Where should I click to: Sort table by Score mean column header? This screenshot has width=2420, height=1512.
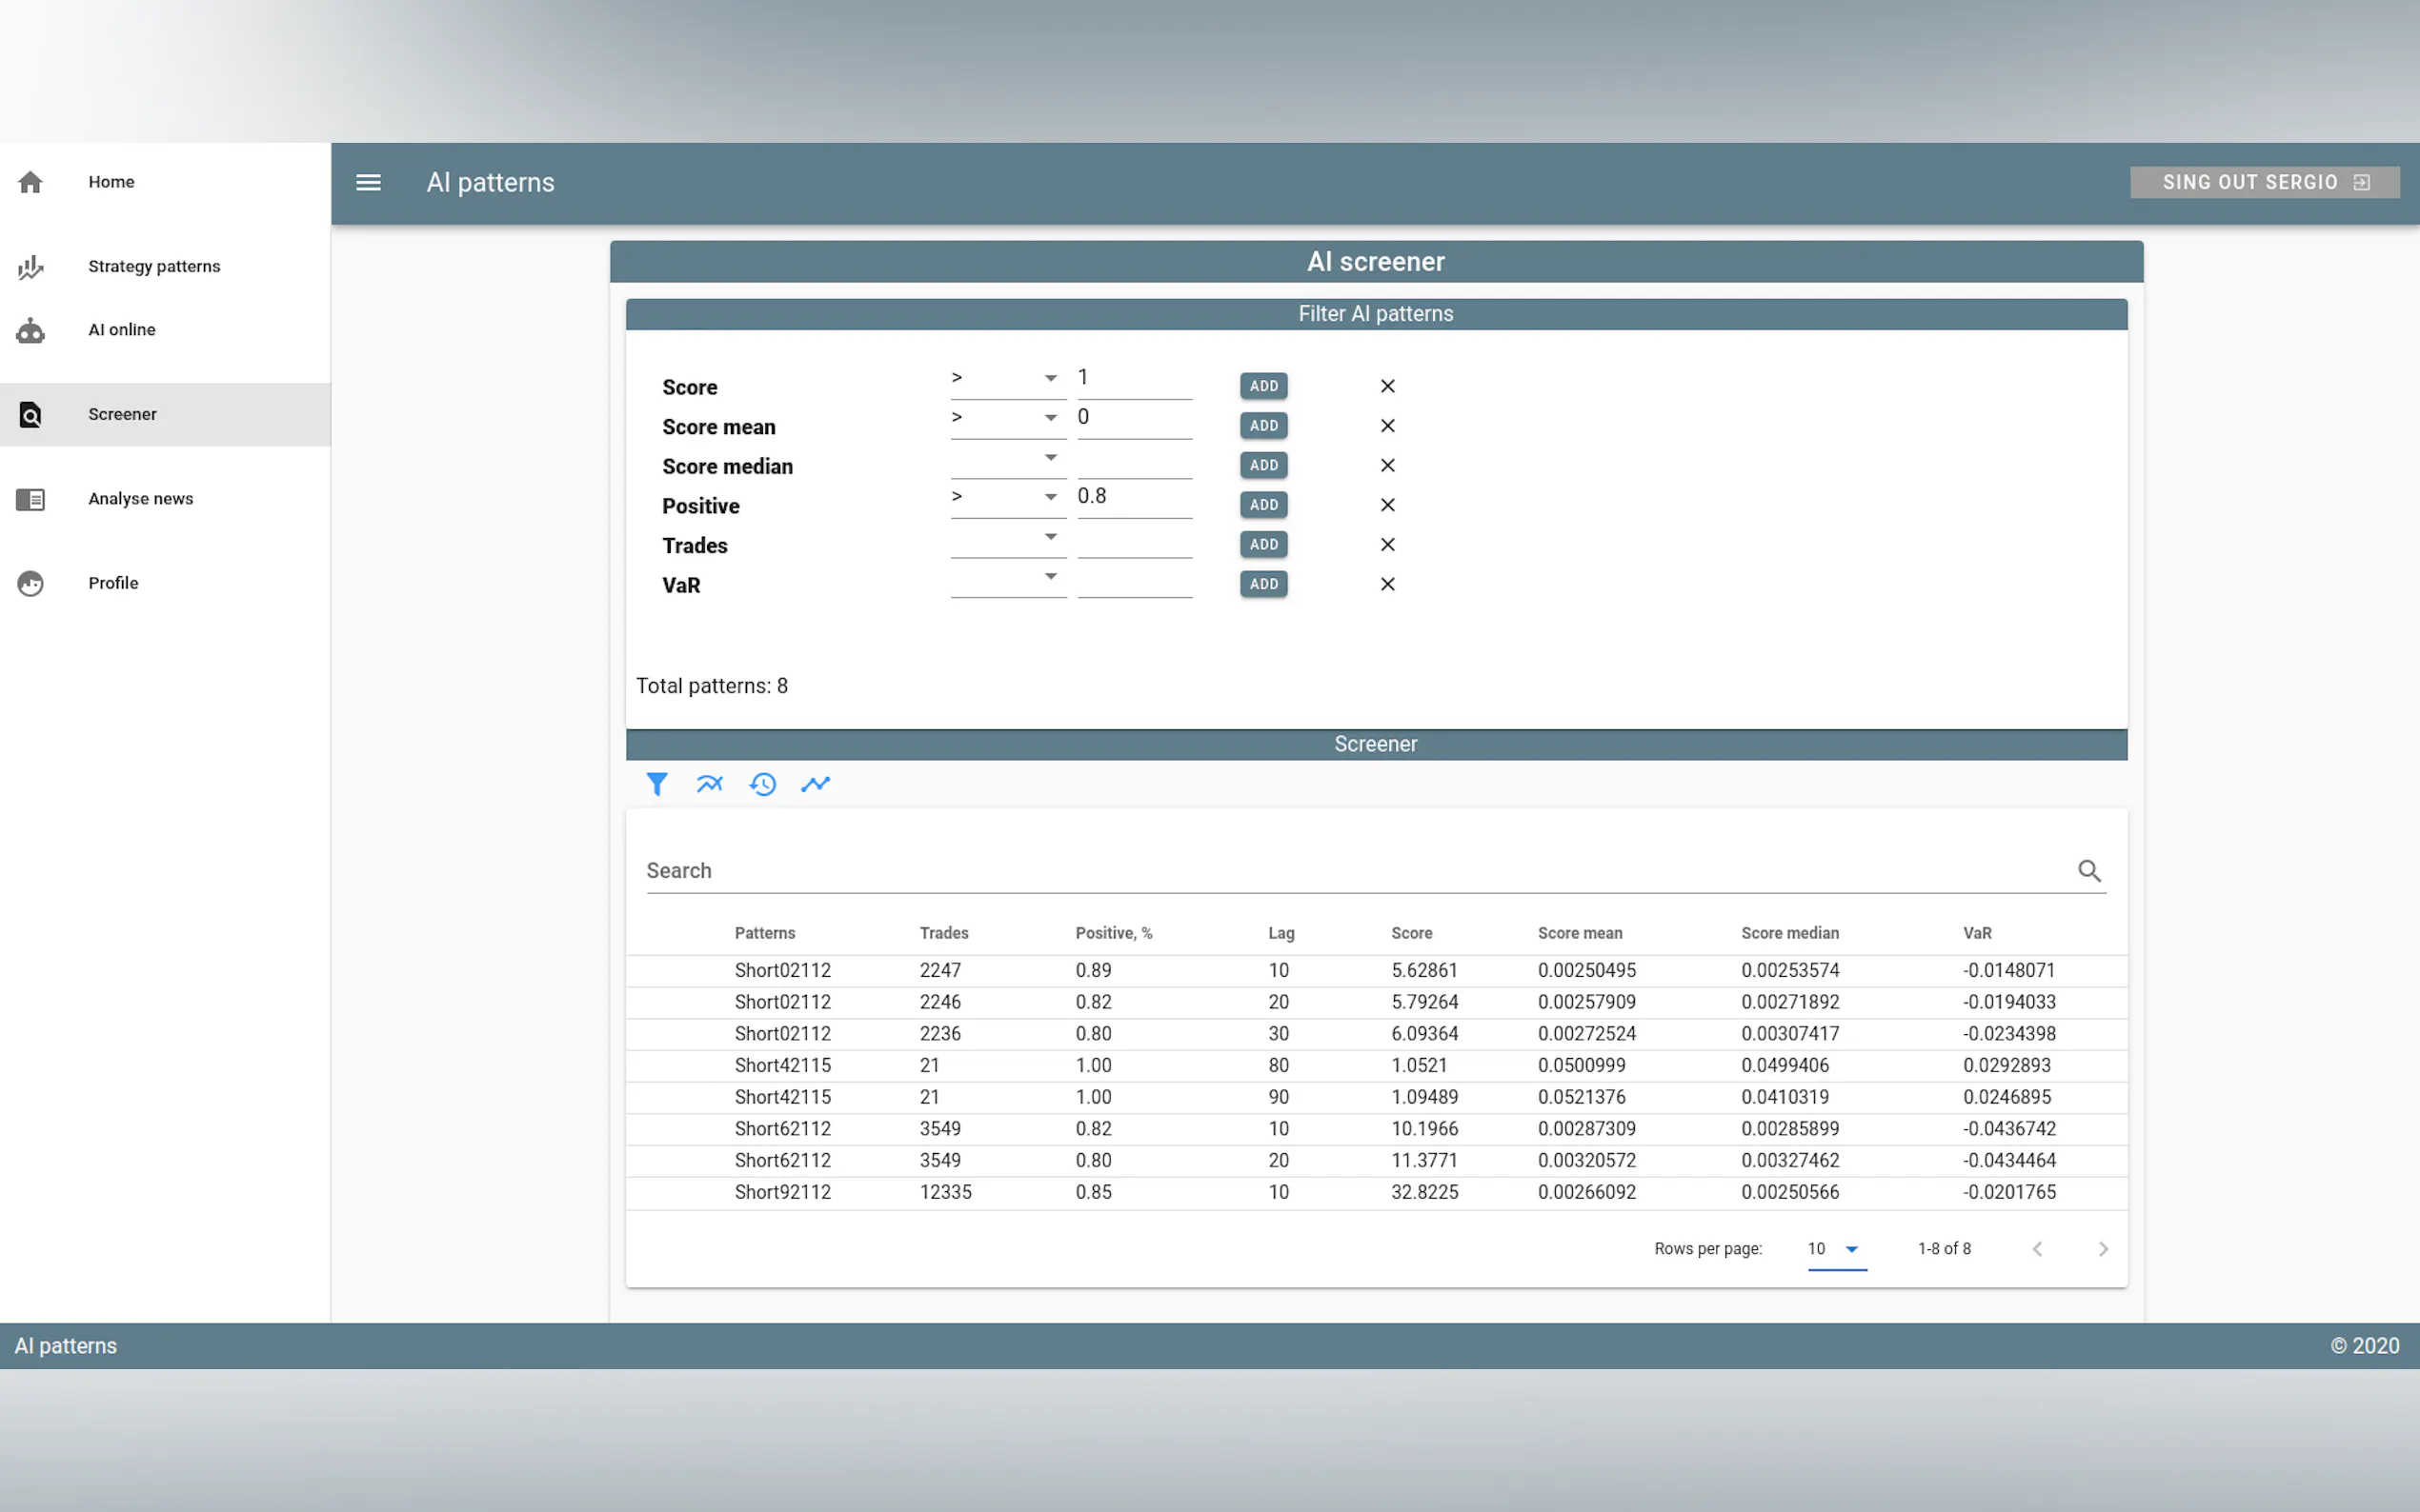[x=1580, y=933]
